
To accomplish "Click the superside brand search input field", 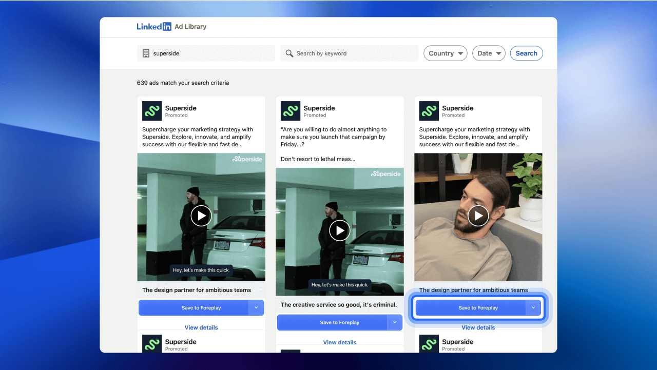I will 205,53.
